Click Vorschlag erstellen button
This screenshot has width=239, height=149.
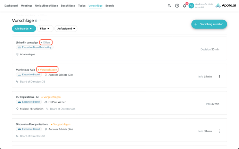(209, 24)
